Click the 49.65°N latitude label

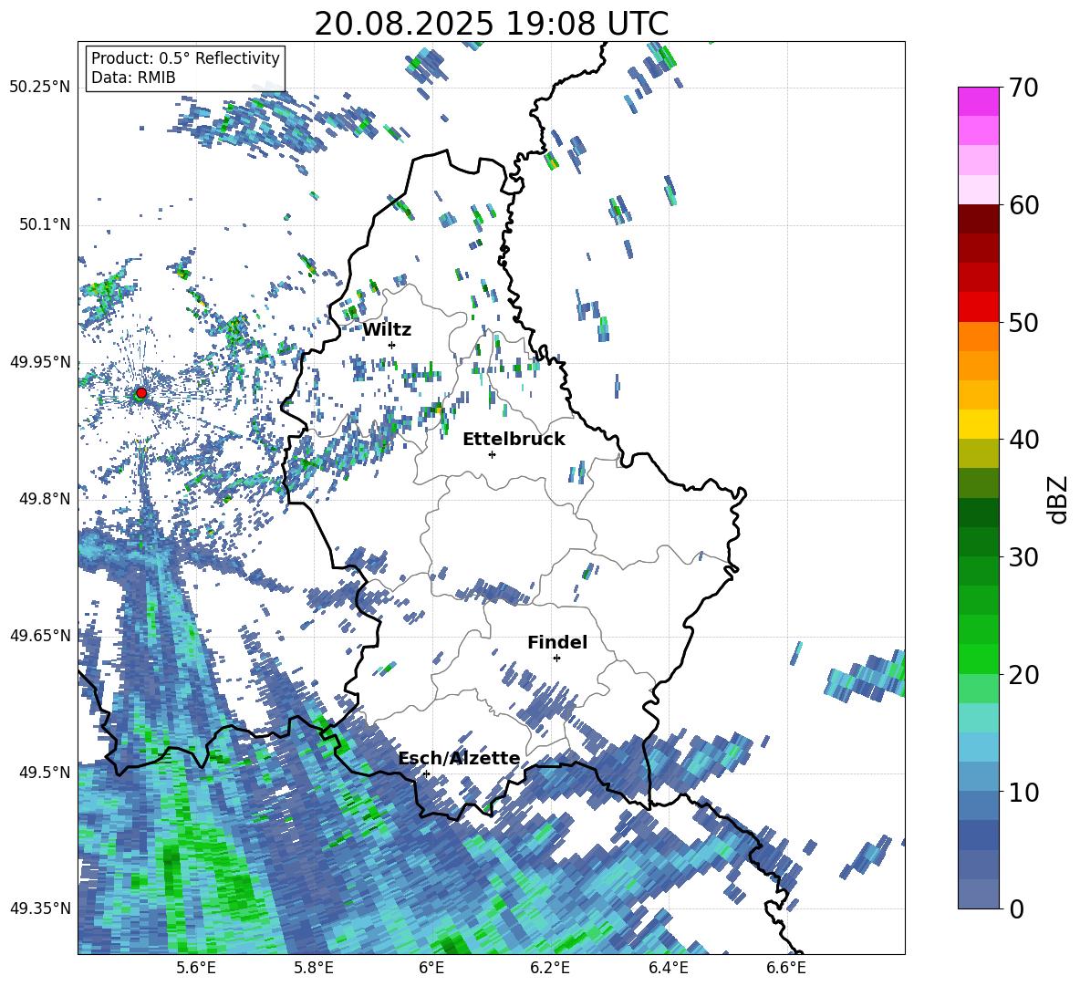(x=40, y=635)
